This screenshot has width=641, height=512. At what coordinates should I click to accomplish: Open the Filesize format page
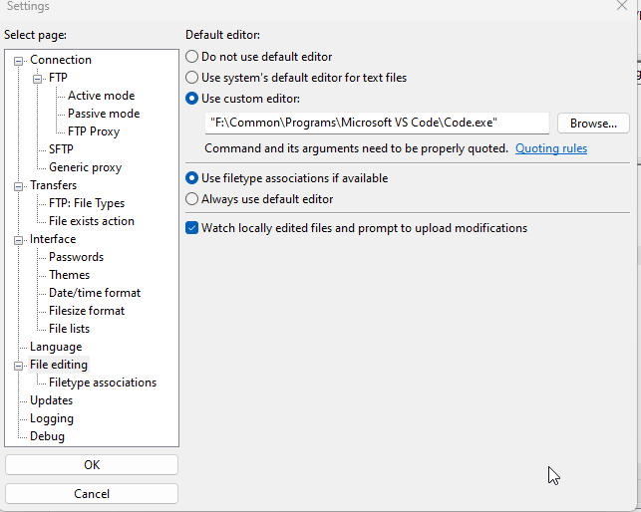pyautogui.click(x=87, y=311)
